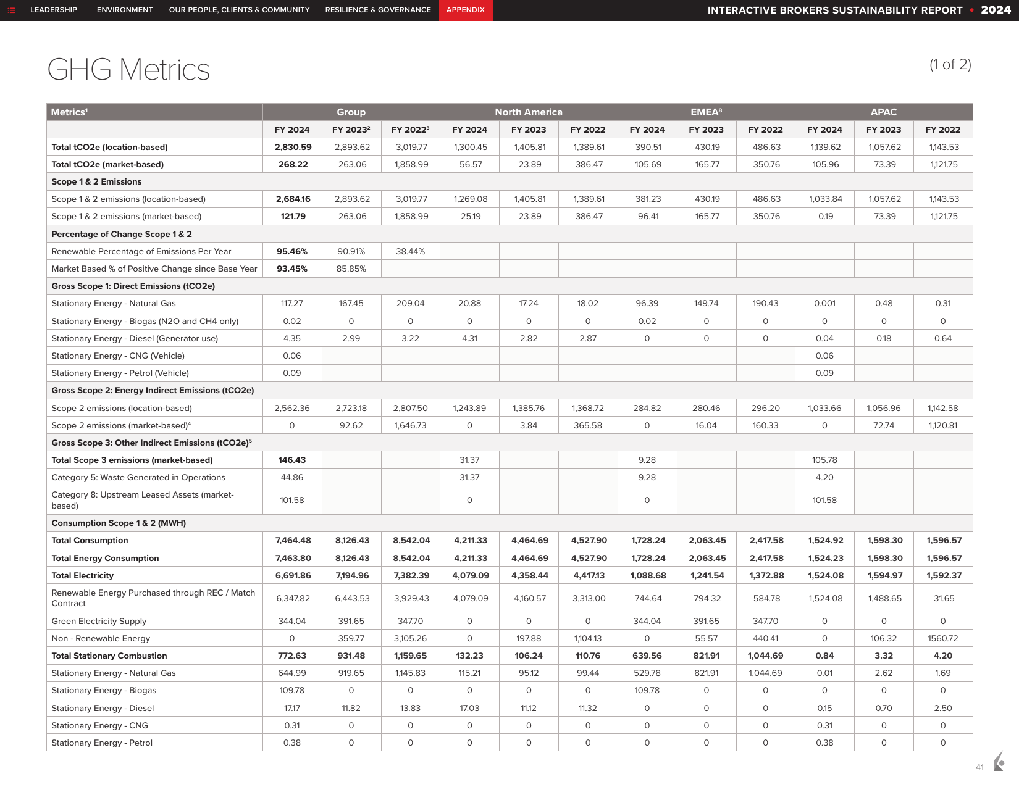This screenshot has height=787, width=1019.
Task: Click Group total location-based value 2,830.59
Action: (293, 147)
